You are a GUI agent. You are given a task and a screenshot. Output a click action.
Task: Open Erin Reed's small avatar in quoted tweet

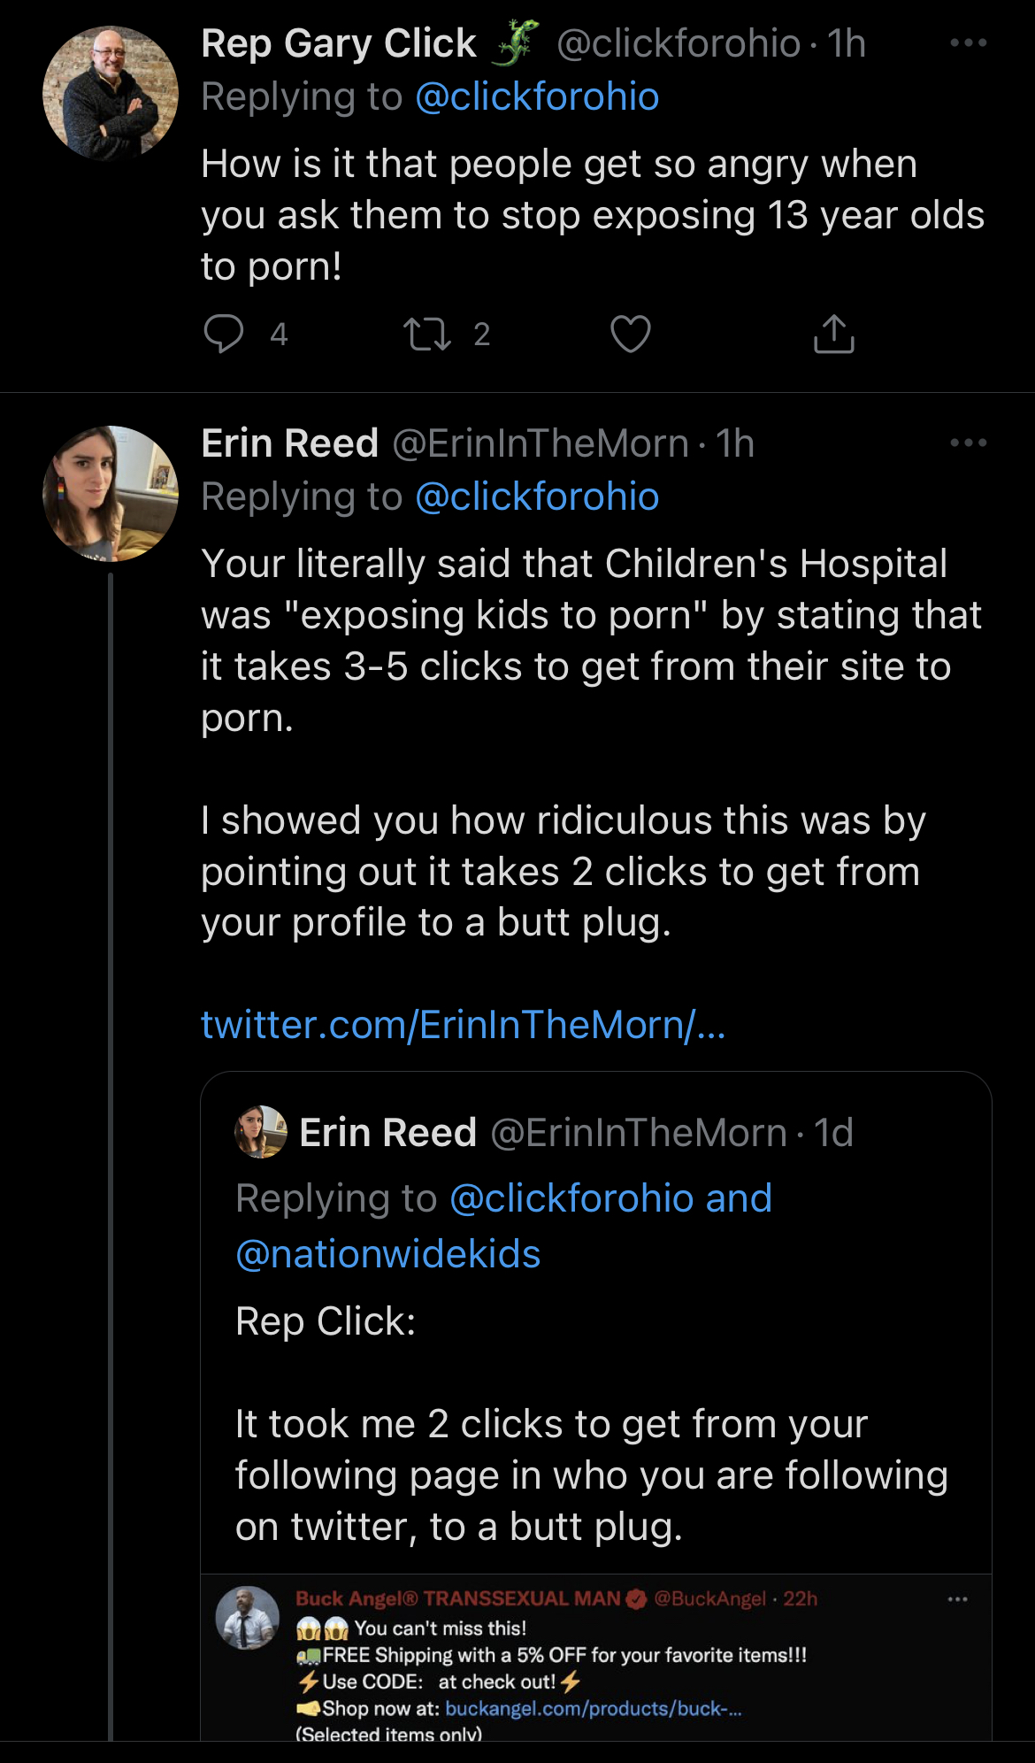261,1132
